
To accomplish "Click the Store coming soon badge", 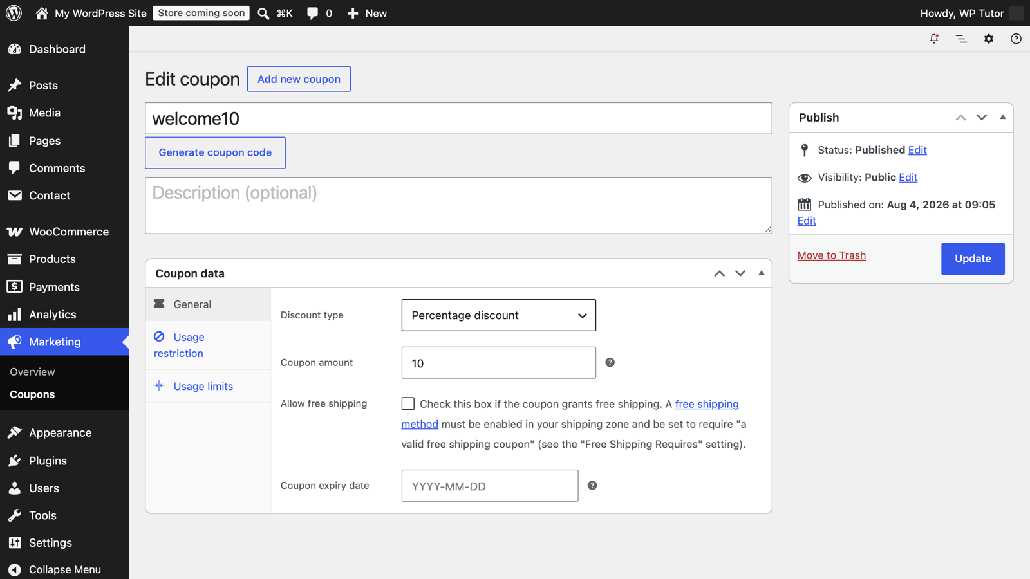I will [x=201, y=13].
